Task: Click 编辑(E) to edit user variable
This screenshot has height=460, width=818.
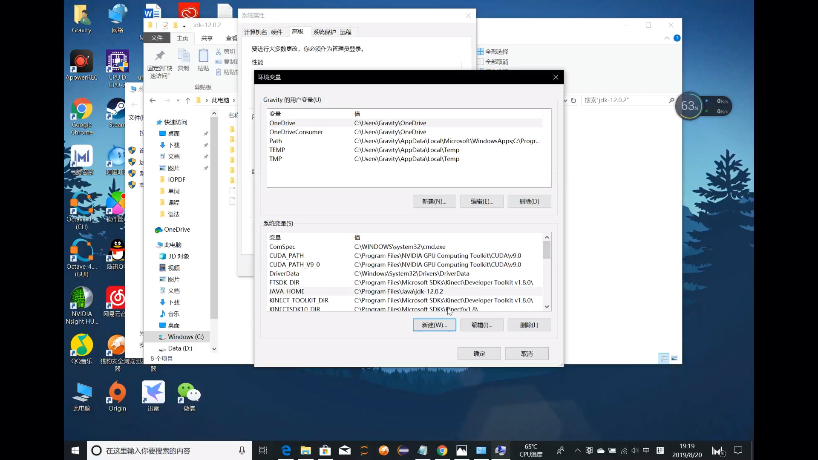Action: 481,201
